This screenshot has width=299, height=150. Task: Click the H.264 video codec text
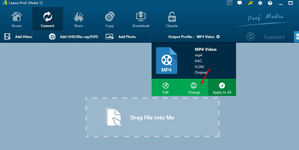199,67
